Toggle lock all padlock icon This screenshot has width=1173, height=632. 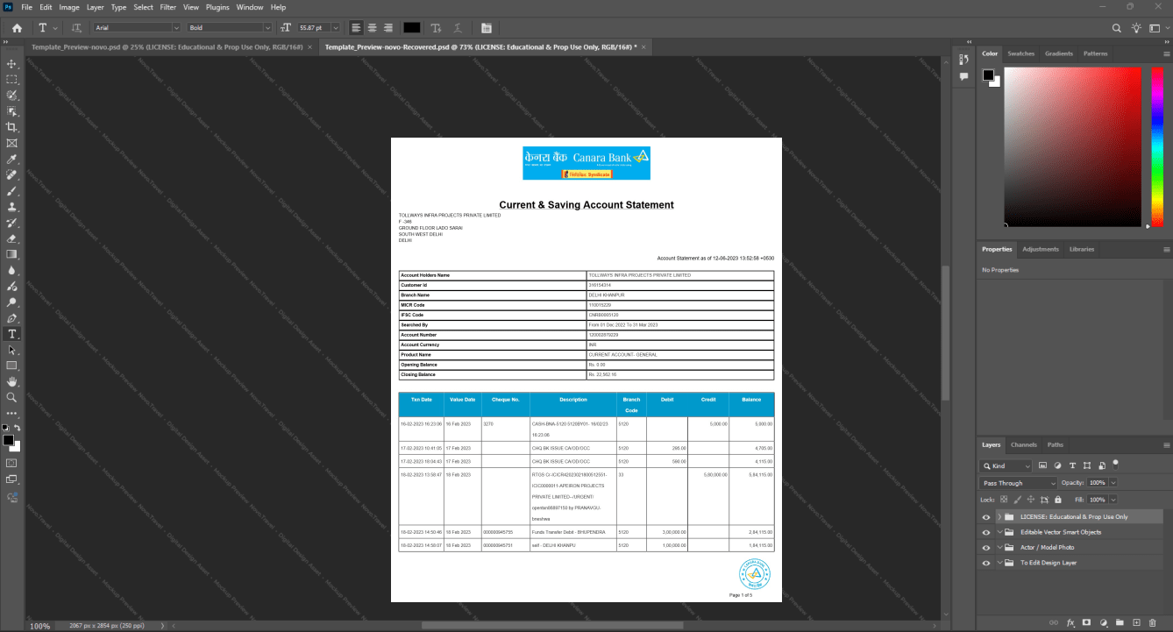pos(1058,499)
